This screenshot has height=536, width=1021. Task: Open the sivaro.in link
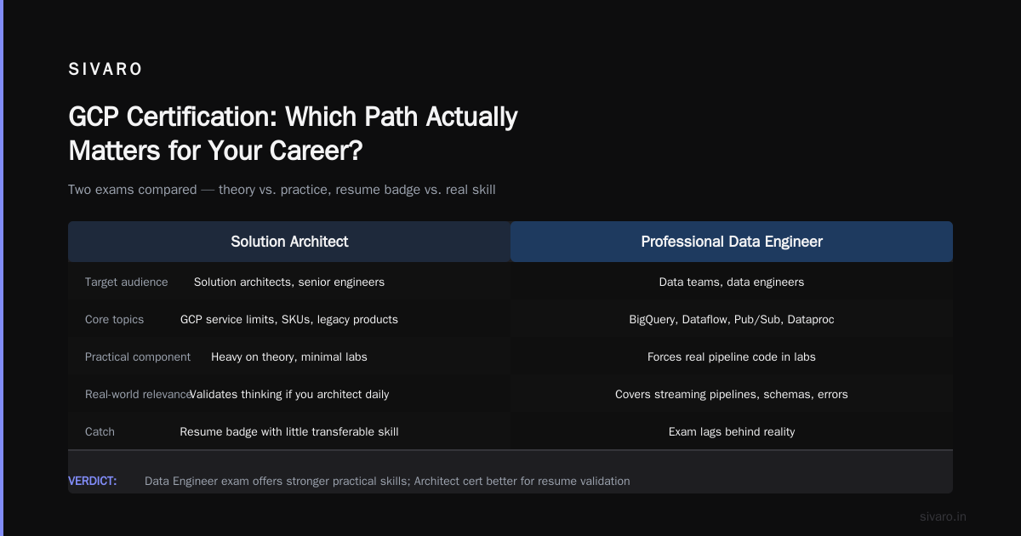(944, 516)
